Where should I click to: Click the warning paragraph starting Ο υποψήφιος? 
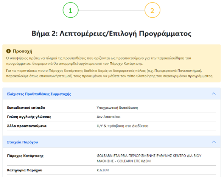(99, 61)
